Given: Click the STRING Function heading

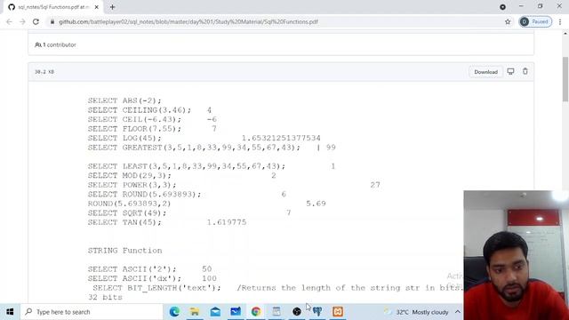Looking at the screenshot, I should pyautogui.click(x=124, y=251).
